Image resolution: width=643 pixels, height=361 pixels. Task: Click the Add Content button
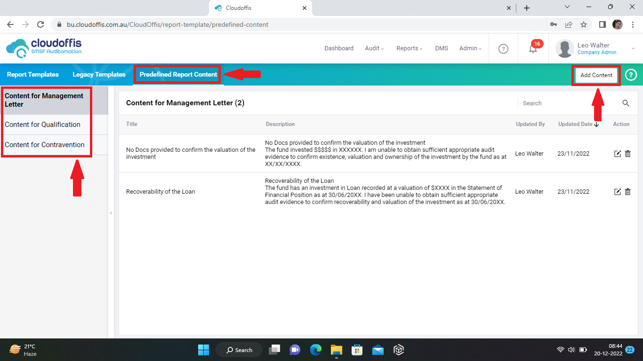(596, 75)
